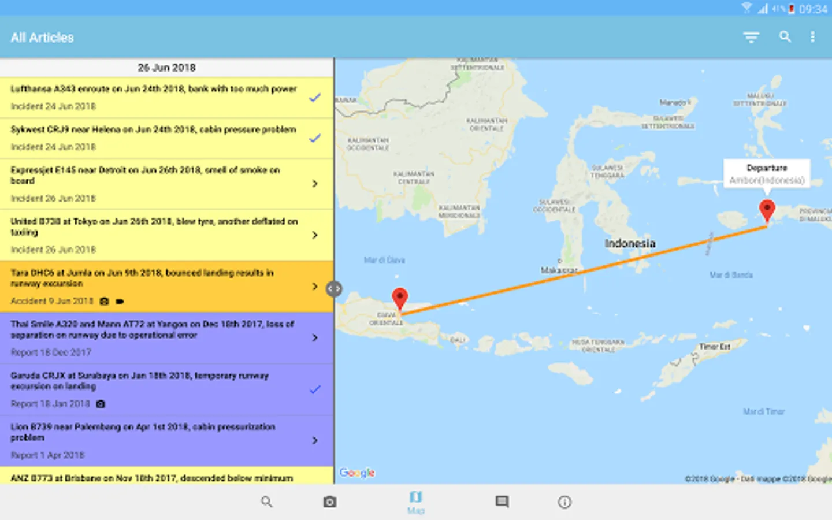Tap the search magnifier in the top bar
This screenshot has width=832, height=520.
tap(785, 37)
